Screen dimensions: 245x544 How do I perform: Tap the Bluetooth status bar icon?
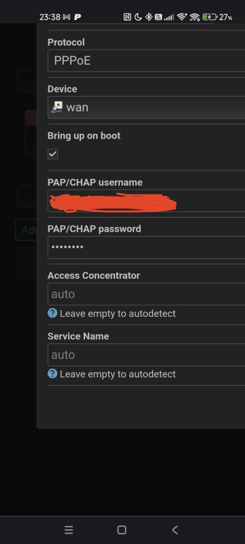coord(148,16)
